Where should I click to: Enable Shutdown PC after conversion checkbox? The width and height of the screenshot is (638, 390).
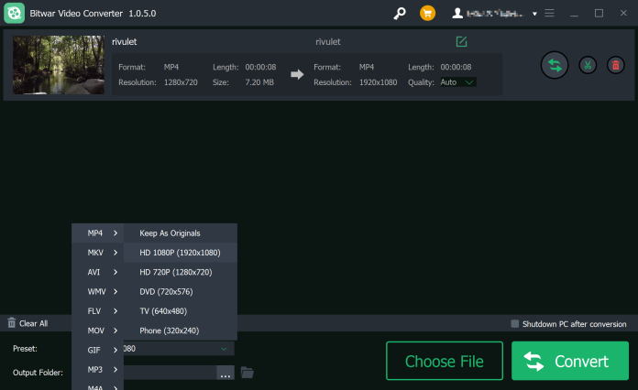(x=515, y=324)
